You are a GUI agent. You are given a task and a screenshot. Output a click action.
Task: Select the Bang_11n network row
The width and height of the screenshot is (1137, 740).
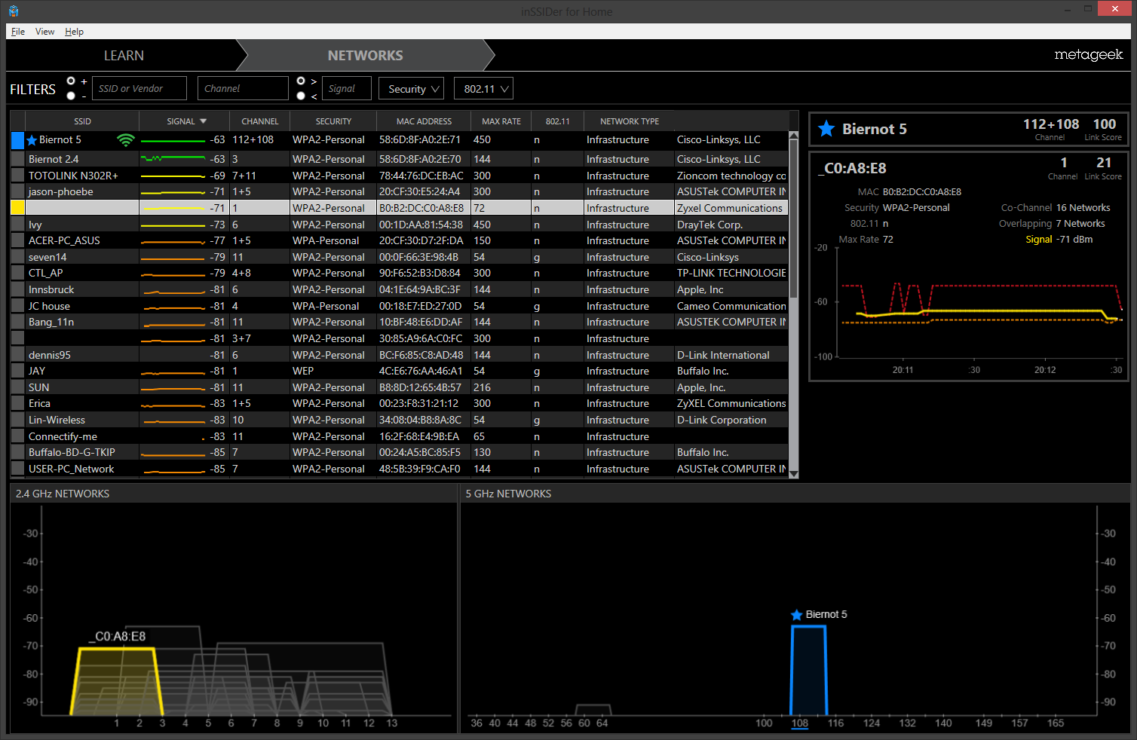click(x=400, y=322)
